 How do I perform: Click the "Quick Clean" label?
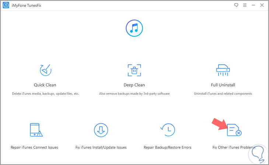tap(45, 85)
